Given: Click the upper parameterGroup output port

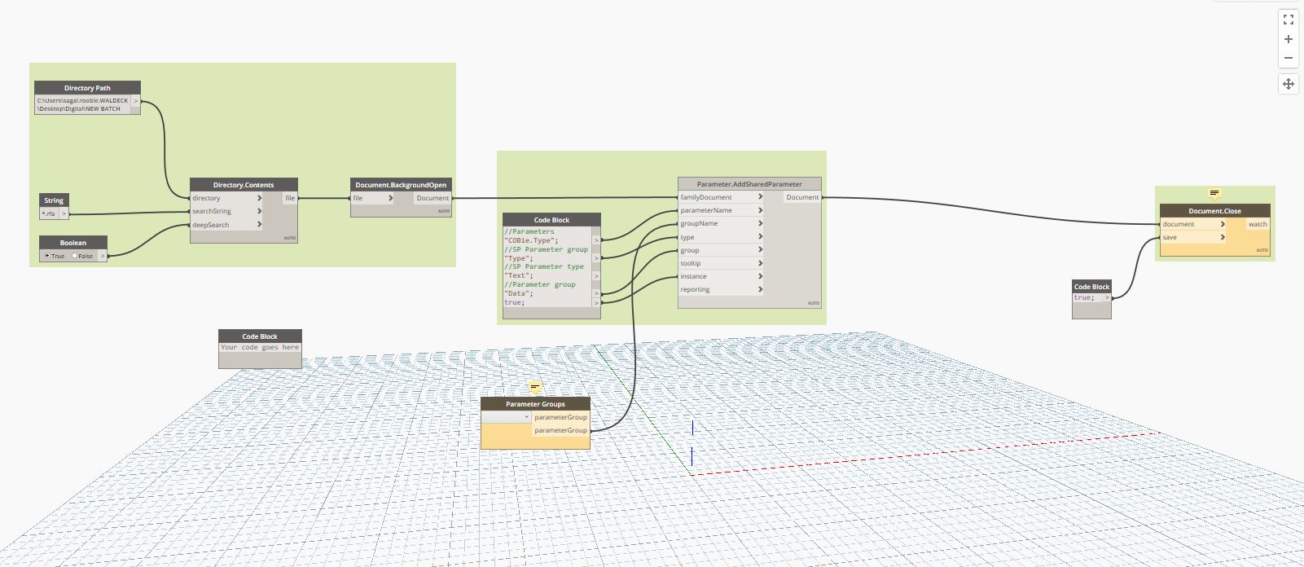Looking at the screenshot, I should pyautogui.click(x=560, y=417).
